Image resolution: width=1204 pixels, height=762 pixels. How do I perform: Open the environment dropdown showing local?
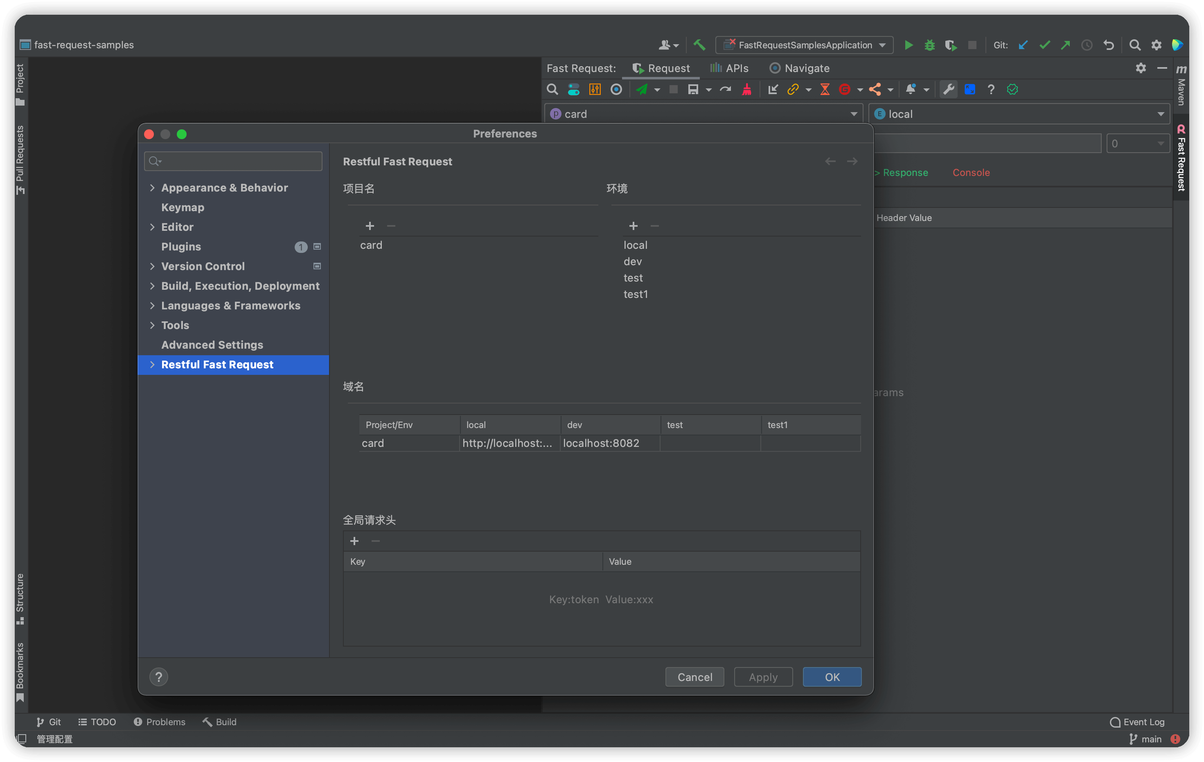(x=1020, y=113)
